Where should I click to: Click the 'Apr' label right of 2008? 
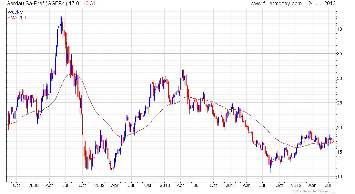coord(49,185)
